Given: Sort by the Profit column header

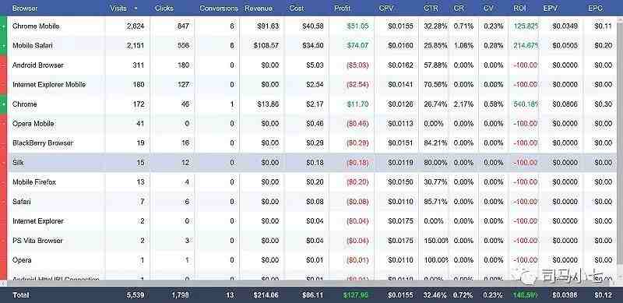Looking at the screenshot, I should (x=342, y=8).
